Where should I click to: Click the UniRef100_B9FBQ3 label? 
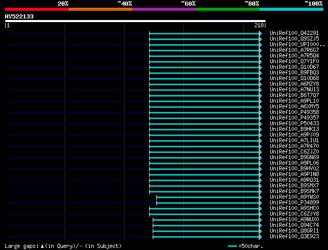[x=294, y=73]
